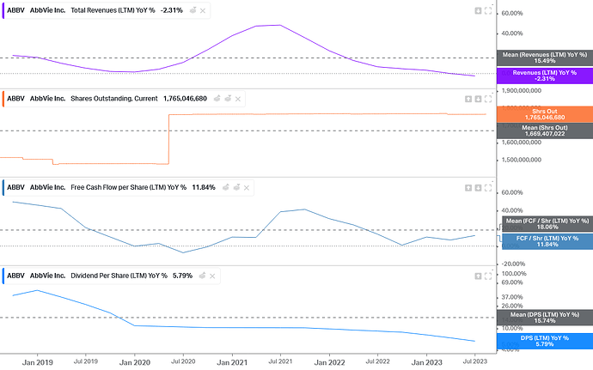593x370 pixels.
Task: Remove the Dividend Per Share (LTM) series
Action: [x=212, y=276]
